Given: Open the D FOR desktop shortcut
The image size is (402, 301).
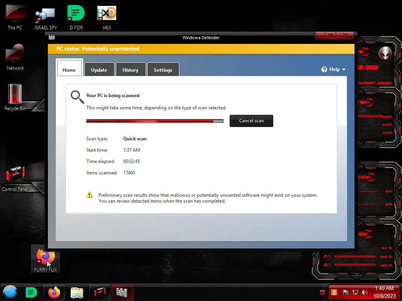Looking at the screenshot, I should coord(76,17).
